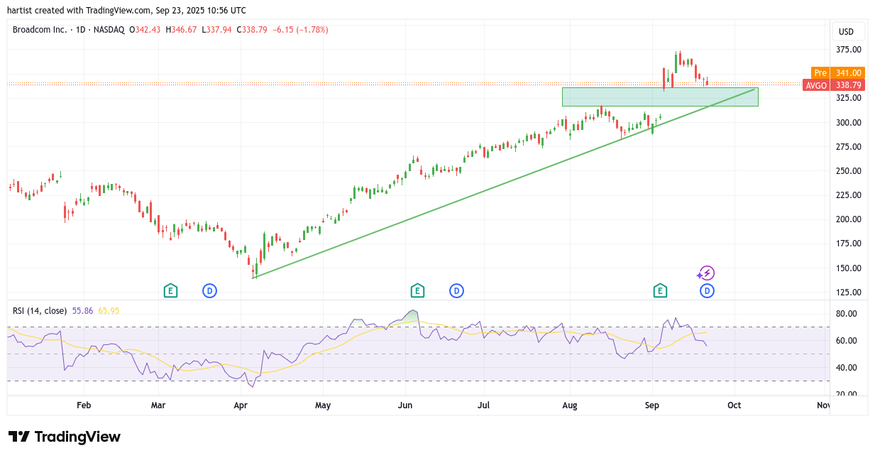Click the close price C338.79
Viewport: 875px width, 458px height.
click(251, 30)
